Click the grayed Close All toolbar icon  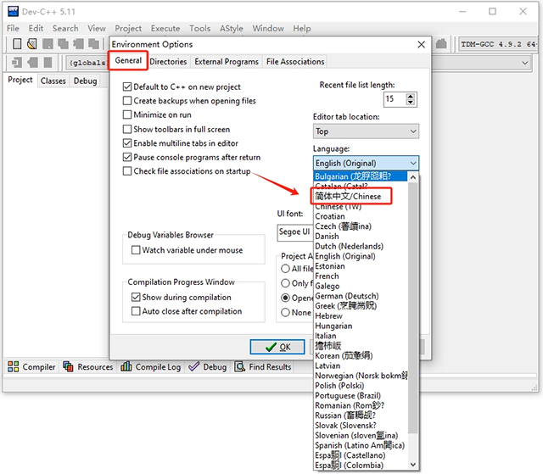point(93,44)
